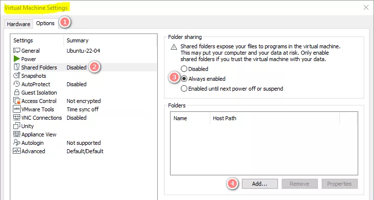Click the Access Control lock icon
The width and height of the screenshot is (374, 200).
point(17,101)
